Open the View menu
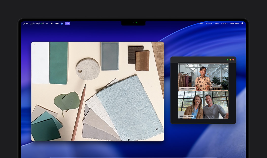This screenshot has width=267, height=158. 216,23
